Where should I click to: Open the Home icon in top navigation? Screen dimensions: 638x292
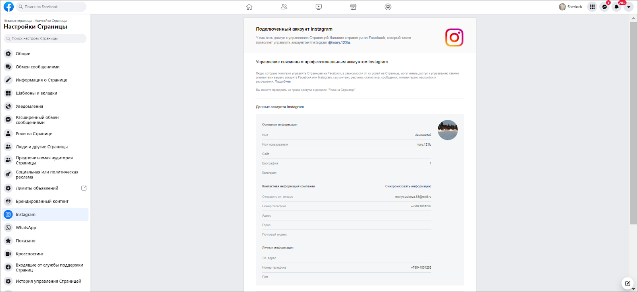[x=249, y=7]
